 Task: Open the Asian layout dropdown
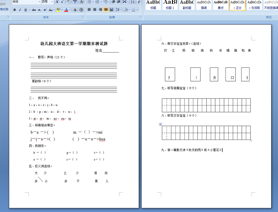[x=125, y=2]
